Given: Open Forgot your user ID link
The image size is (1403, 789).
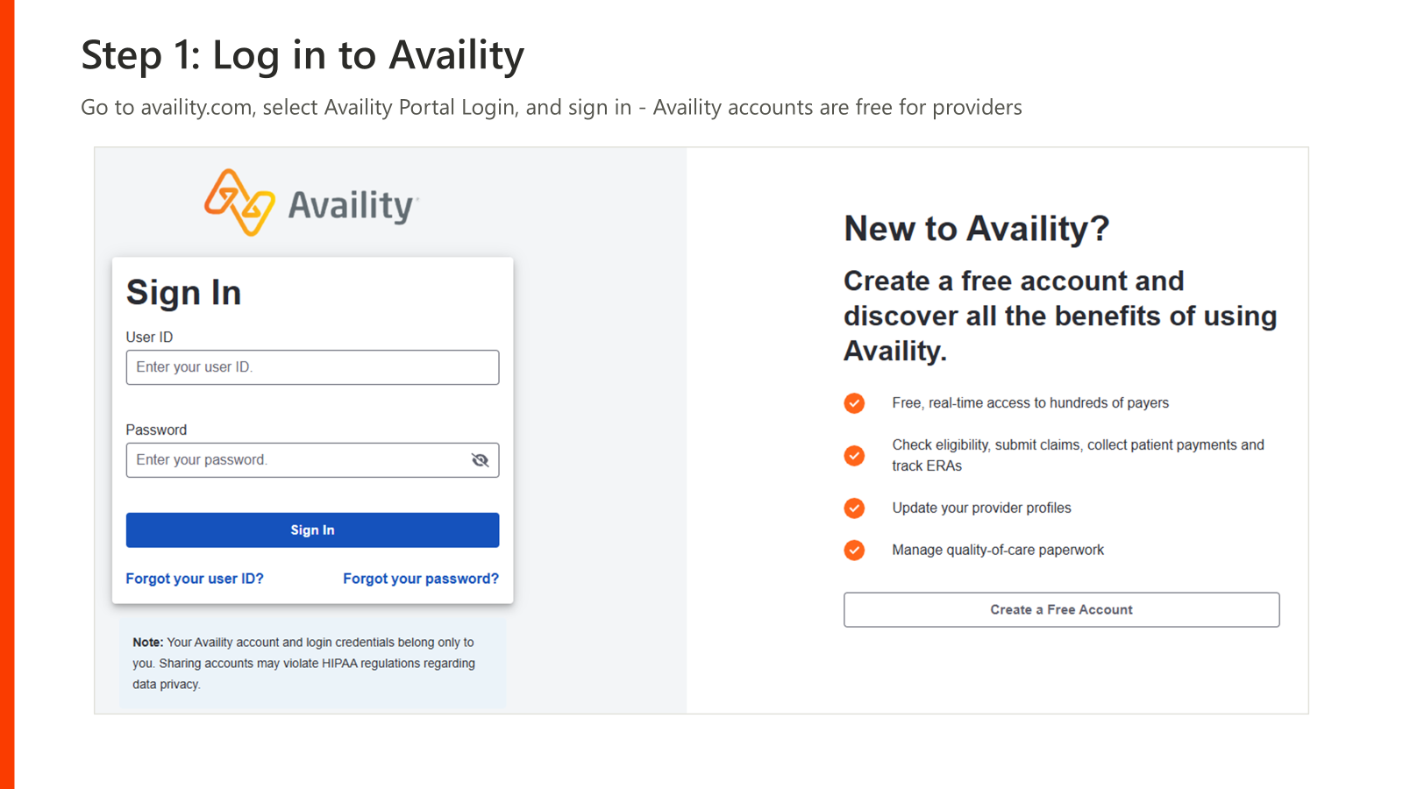Looking at the screenshot, I should (x=195, y=579).
